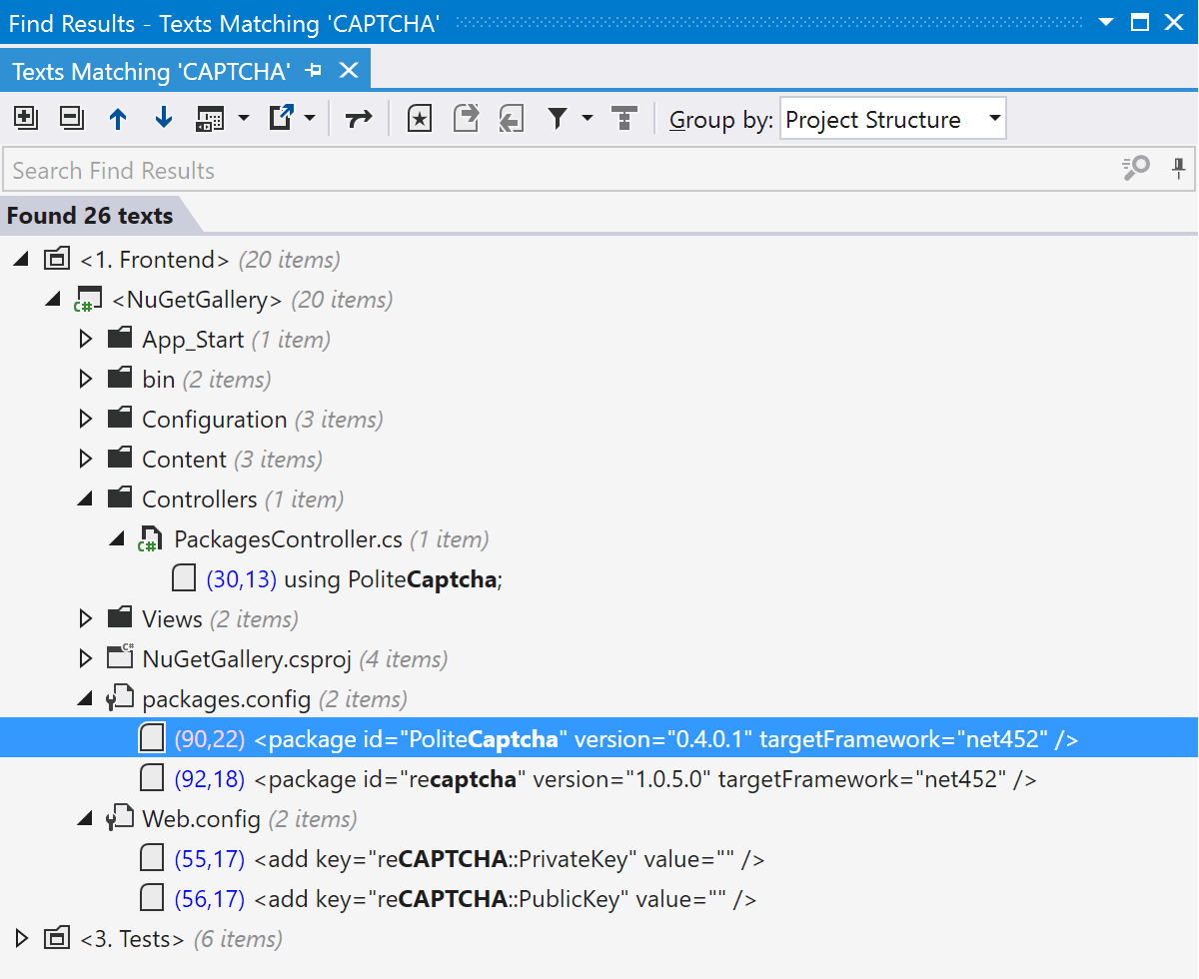Open the export options dropdown arrow
The width and height of the screenshot is (1199, 979).
[x=310, y=119]
